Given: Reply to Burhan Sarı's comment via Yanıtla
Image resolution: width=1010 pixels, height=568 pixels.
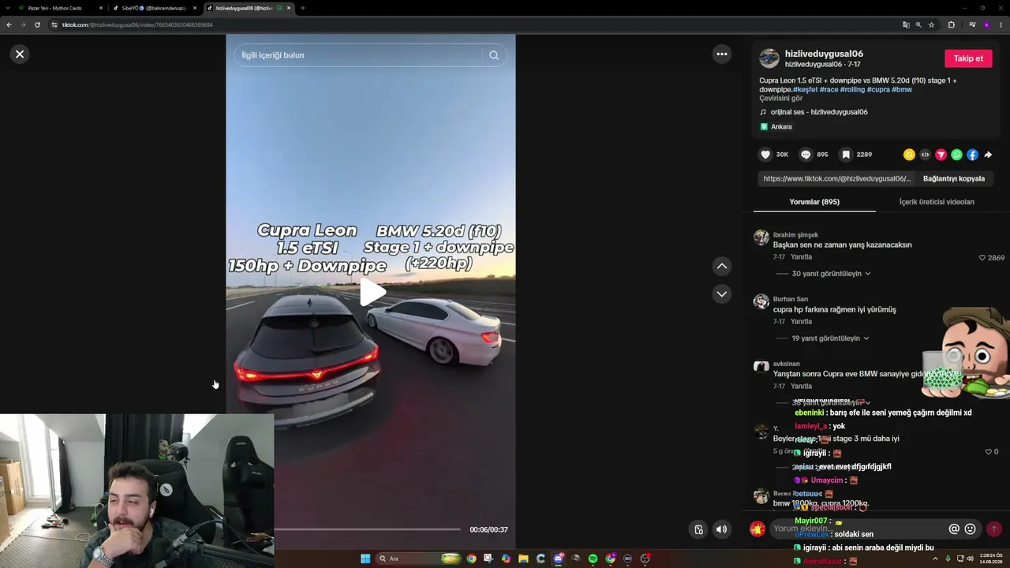Looking at the screenshot, I should coord(801,322).
